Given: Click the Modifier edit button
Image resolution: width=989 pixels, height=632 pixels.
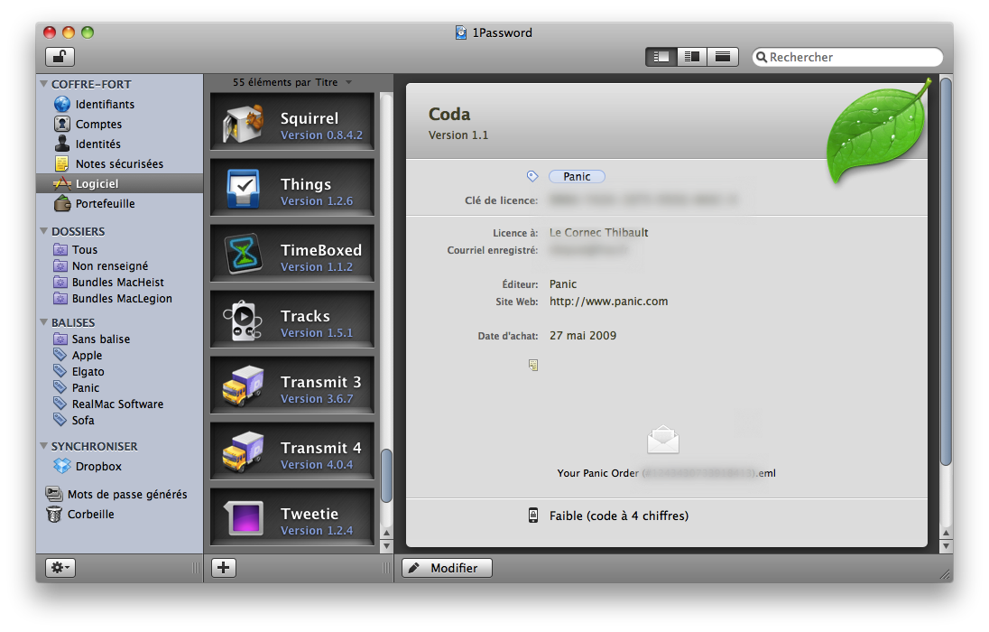Looking at the screenshot, I should click(x=447, y=568).
